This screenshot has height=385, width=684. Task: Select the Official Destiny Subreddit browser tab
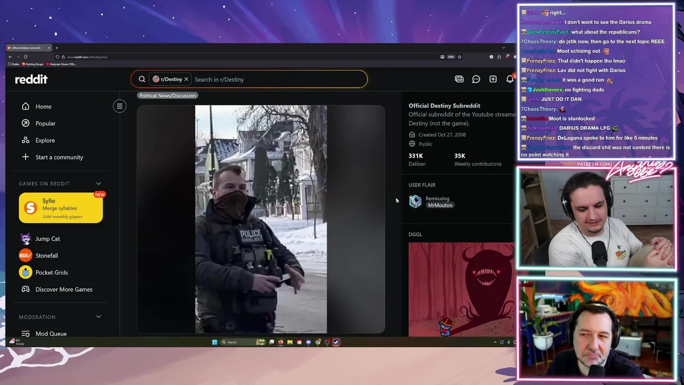click(x=29, y=48)
